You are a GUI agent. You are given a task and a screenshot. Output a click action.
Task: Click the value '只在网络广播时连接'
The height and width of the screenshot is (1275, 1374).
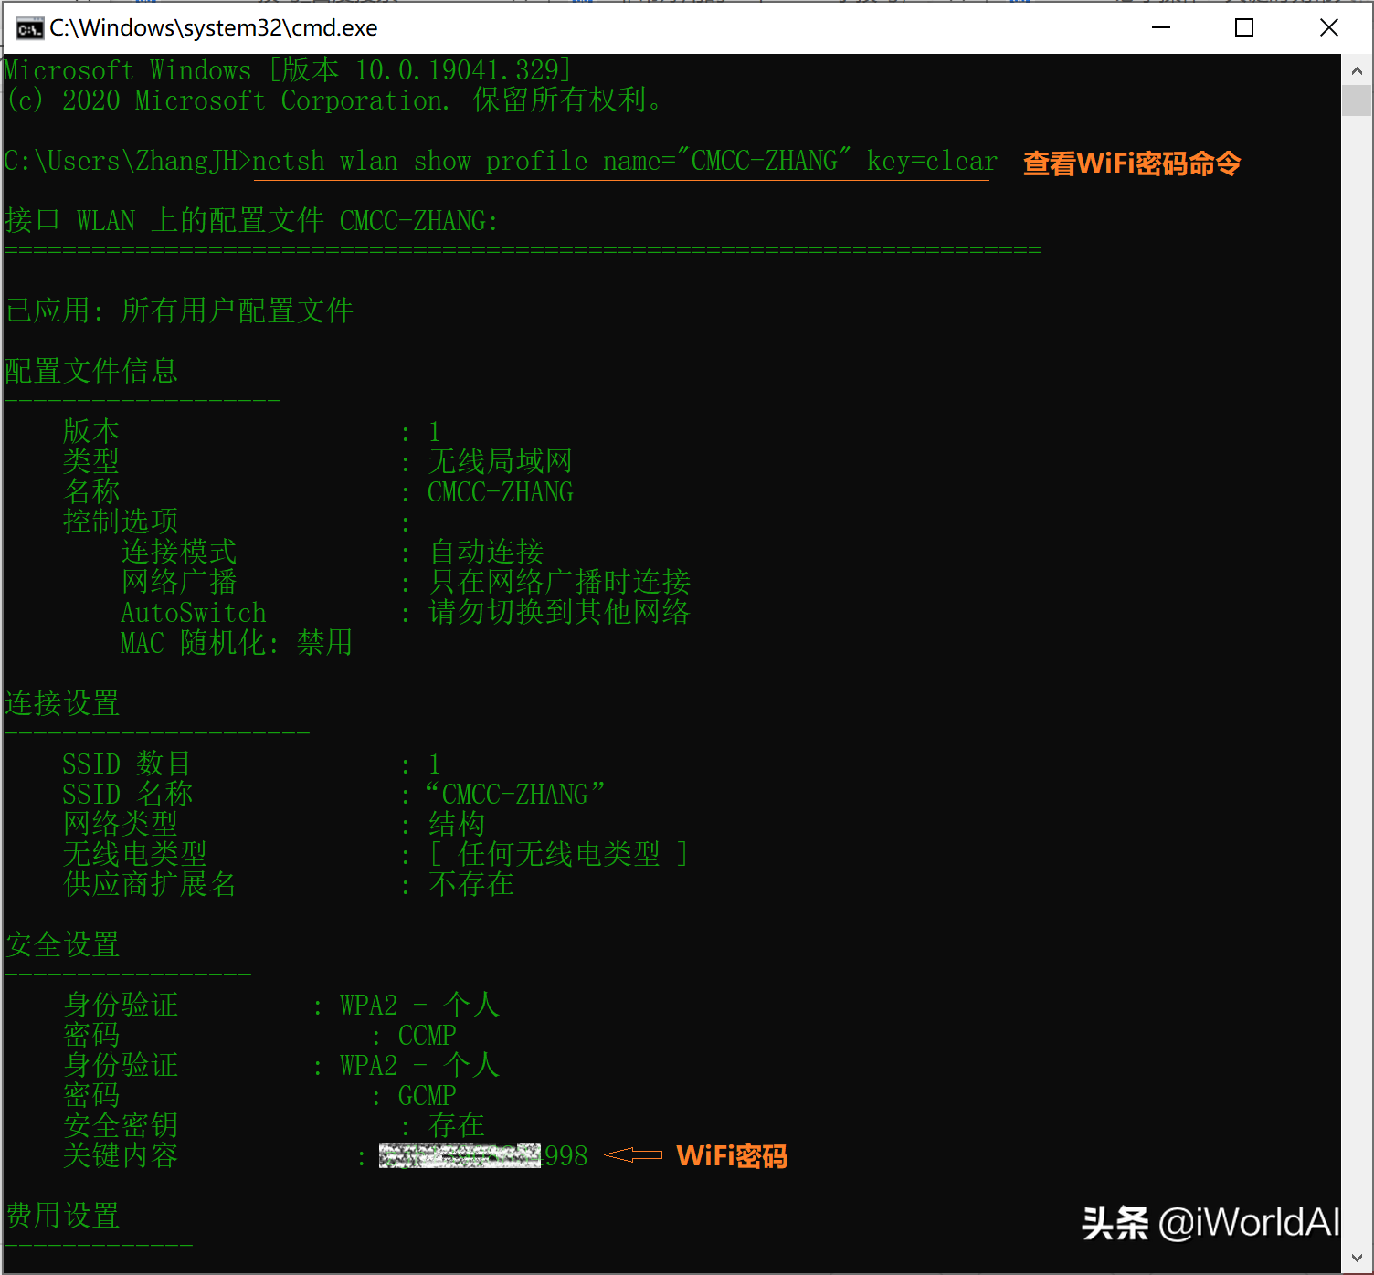point(560,583)
